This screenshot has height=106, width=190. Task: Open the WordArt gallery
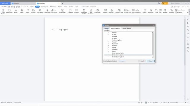click(112, 11)
